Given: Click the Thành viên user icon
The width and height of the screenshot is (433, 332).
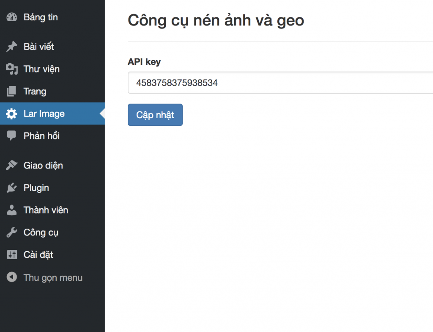Looking at the screenshot, I should click(x=12, y=210).
